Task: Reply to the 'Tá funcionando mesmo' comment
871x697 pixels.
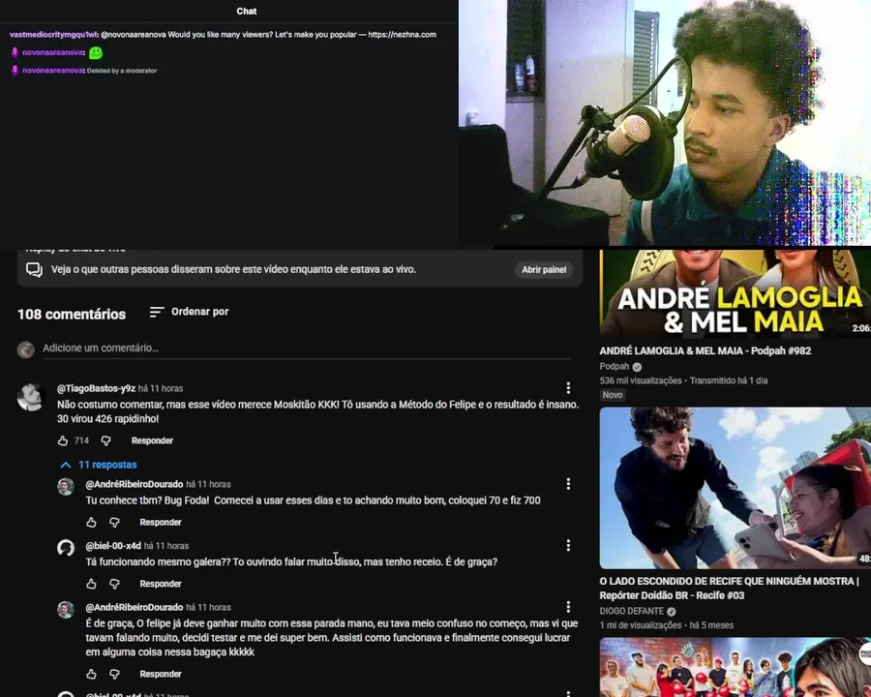Action: [161, 584]
